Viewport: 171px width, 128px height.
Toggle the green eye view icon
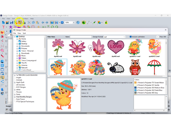tap(84, 22)
